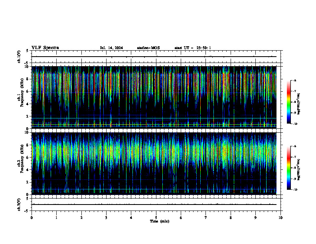Click the time axis tick label "9"

tap(255, 218)
